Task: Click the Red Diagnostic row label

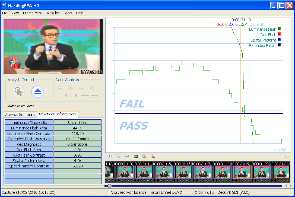Action: 29,144
